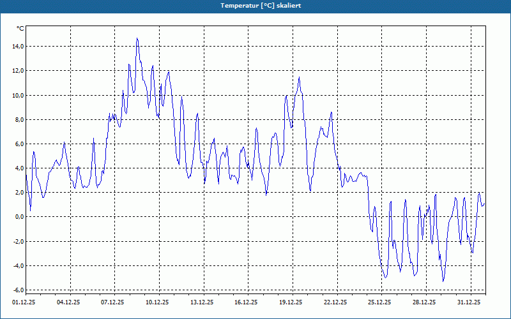The image size is (511, 319).
Task: Click the 6,0 y-axis label
Action: coord(20,144)
